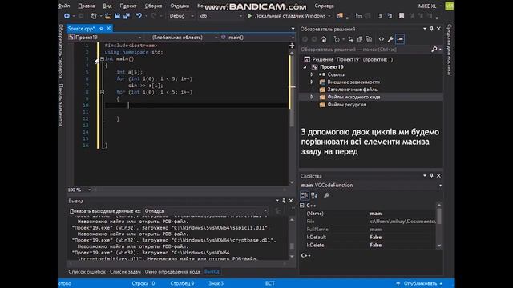Close the Source.cpp tab
This screenshot has height=288, width=513.
(x=109, y=29)
